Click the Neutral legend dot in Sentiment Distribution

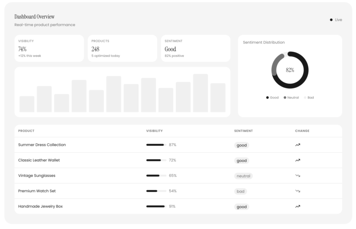coord(285,98)
